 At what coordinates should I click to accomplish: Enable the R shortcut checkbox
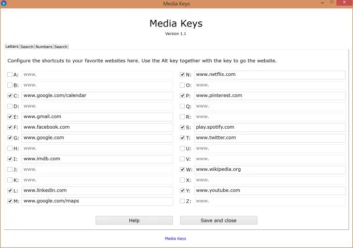pyautogui.click(x=182, y=117)
